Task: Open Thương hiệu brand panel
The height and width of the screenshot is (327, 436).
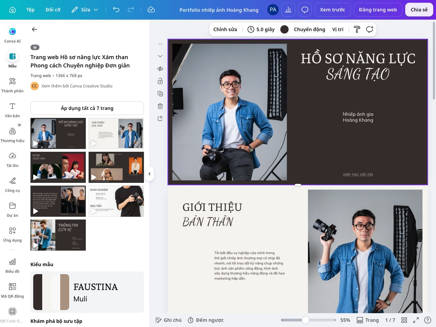Action: point(12,135)
